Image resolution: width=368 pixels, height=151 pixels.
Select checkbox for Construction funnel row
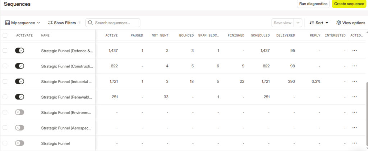(x=5, y=66)
